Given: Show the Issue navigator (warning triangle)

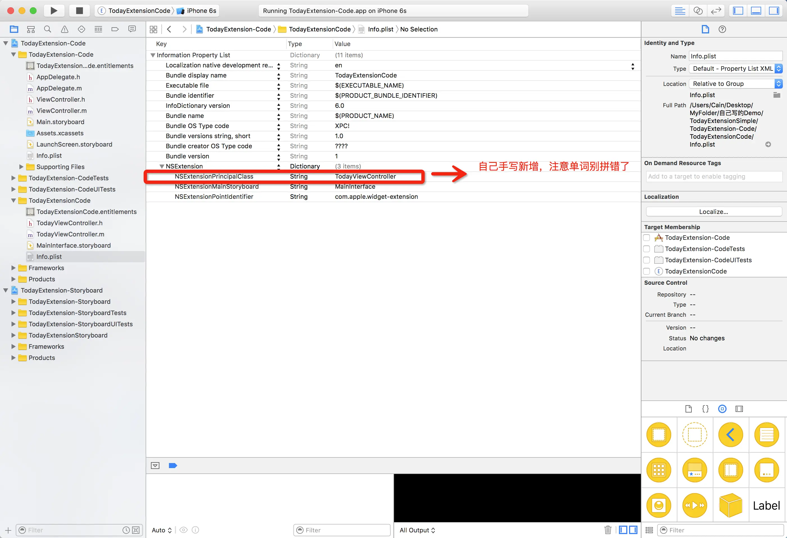Looking at the screenshot, I should point(64,29).
